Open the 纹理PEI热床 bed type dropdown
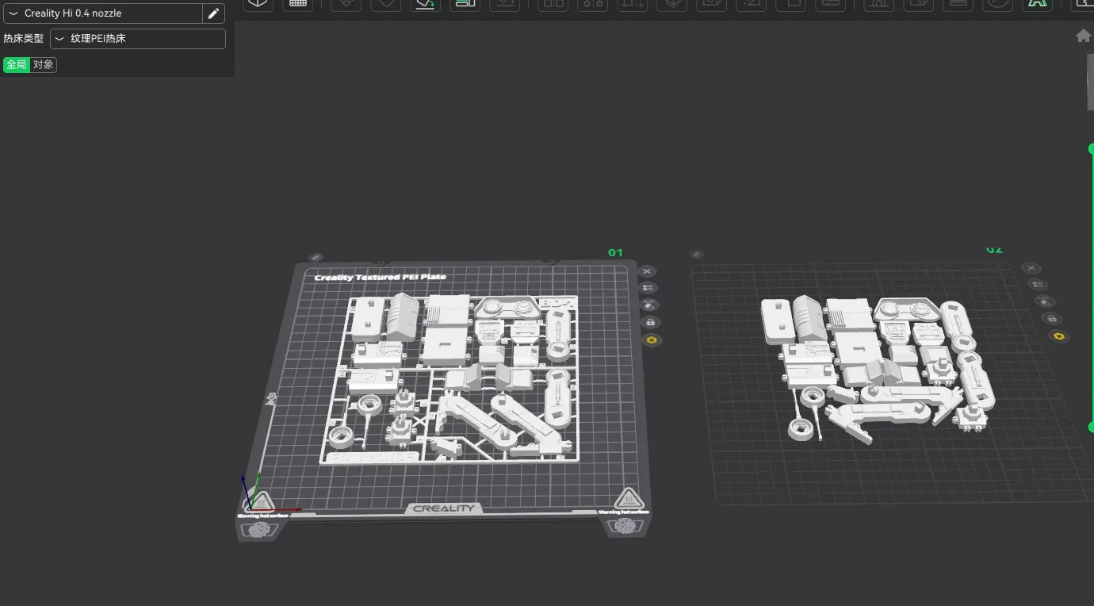 click(138, 38)
